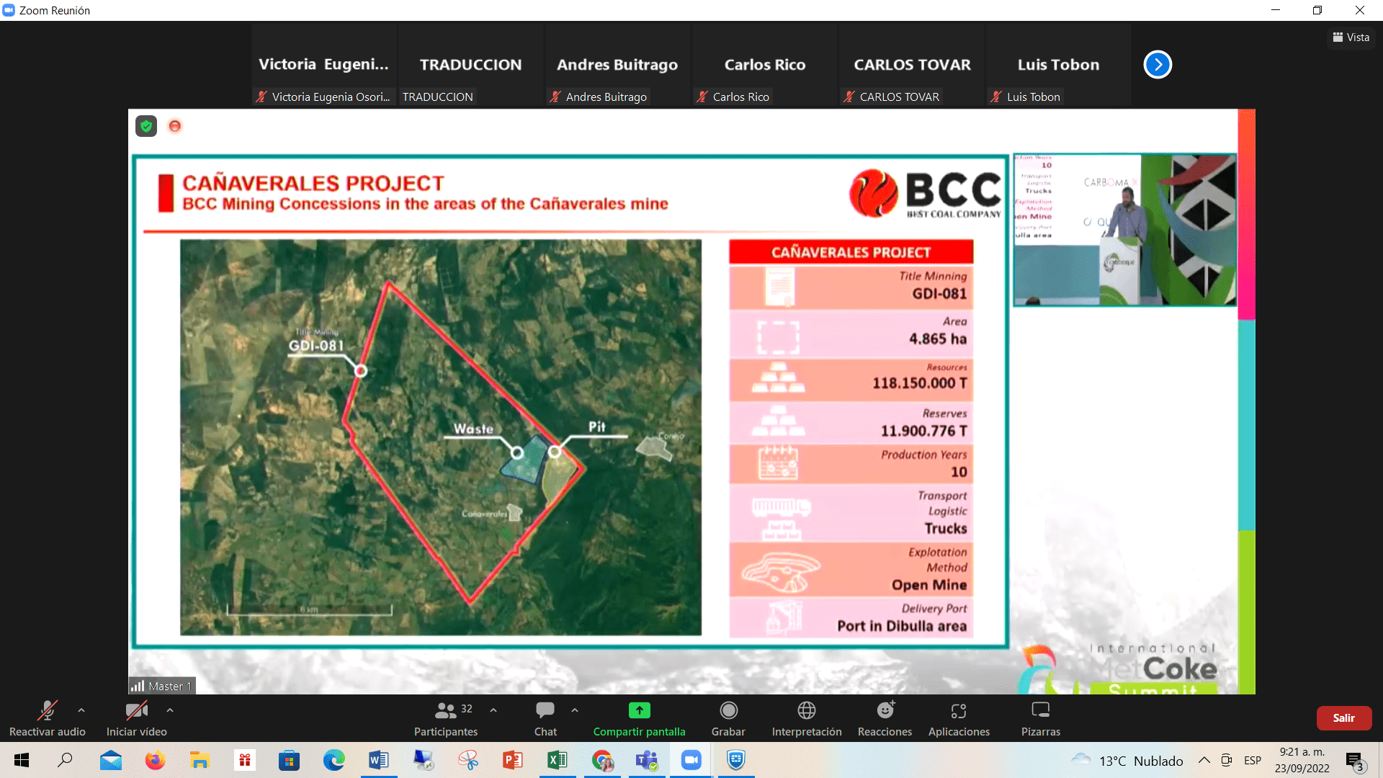This screenshot has width=1383, height=778.
Task: Expand the arrow next to Participantes
Action: pyautogui.click(x=493, y=710)
